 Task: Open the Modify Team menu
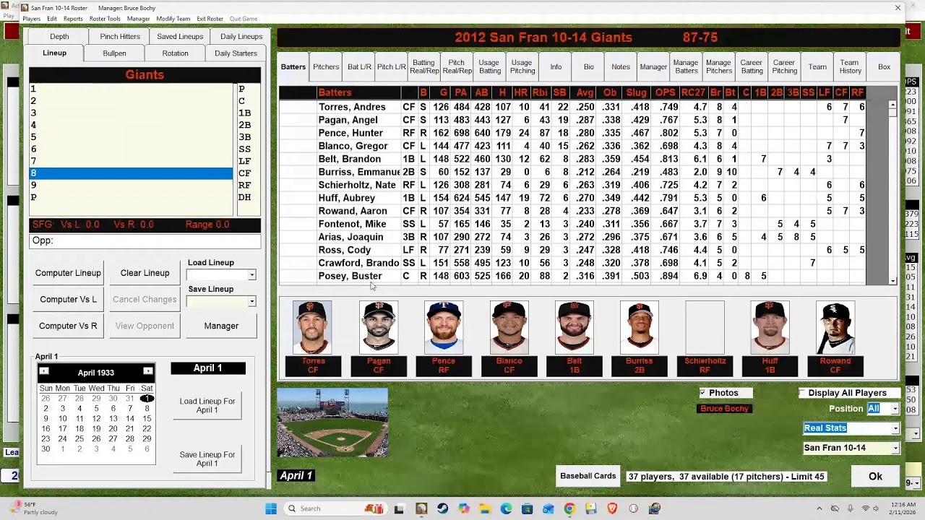tap(173, 19)
